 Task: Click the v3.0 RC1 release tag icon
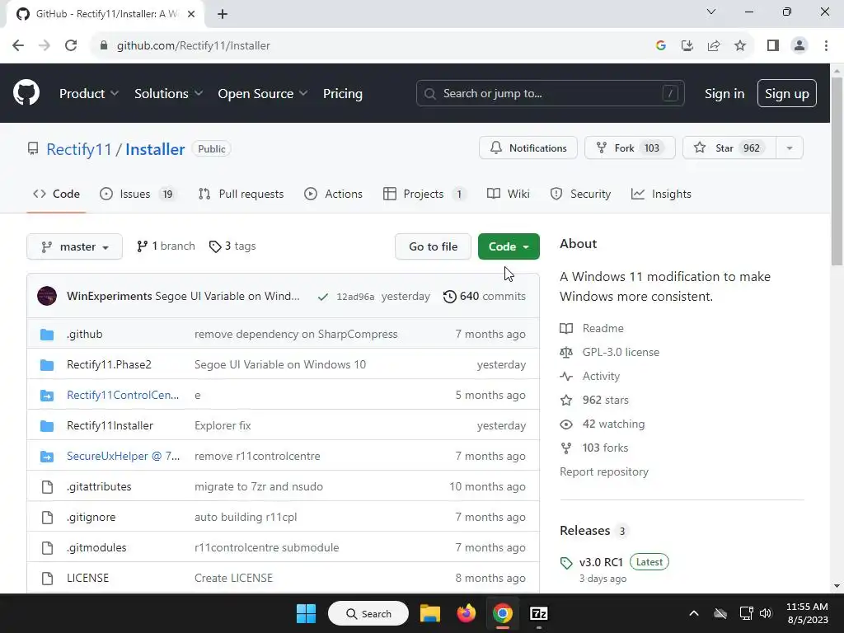(565, 563)
